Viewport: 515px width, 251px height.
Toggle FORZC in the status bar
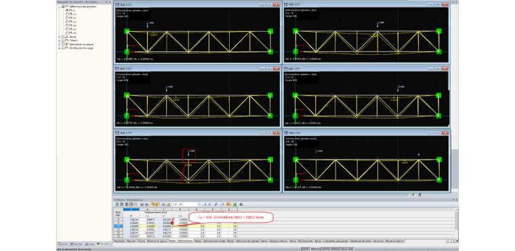tap(306, 249)
